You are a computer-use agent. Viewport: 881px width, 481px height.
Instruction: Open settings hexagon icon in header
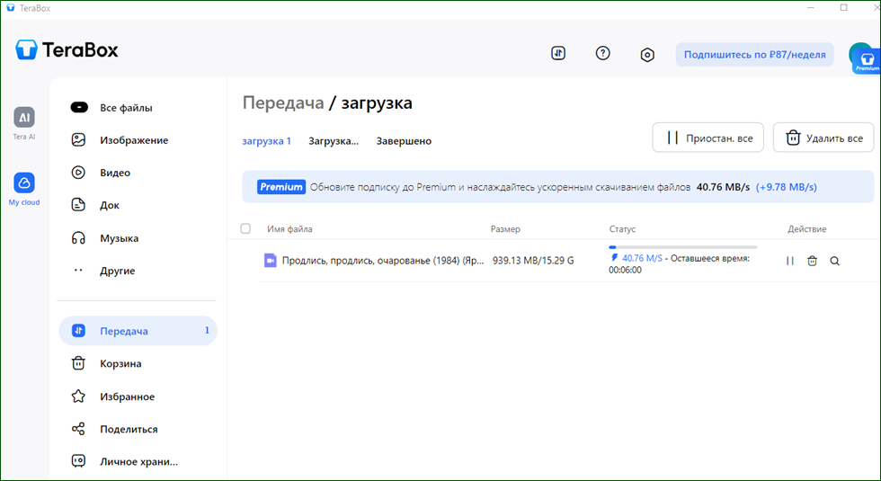tap(647, 55)
